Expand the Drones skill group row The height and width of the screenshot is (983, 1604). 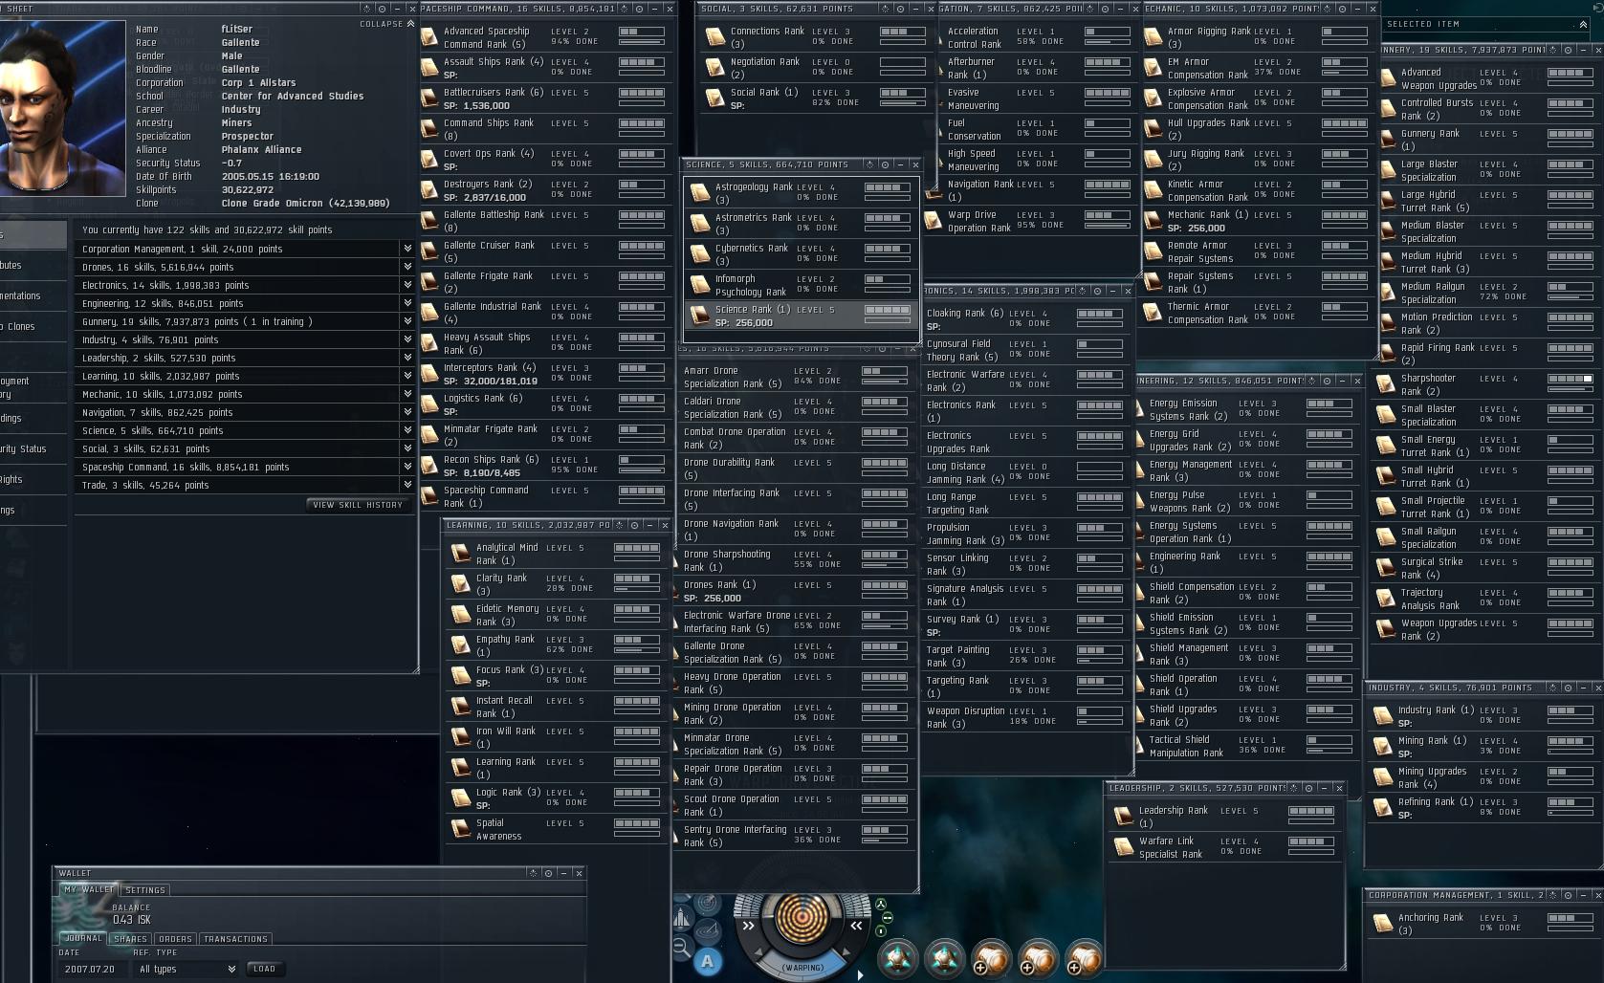[x=245, y=267]
